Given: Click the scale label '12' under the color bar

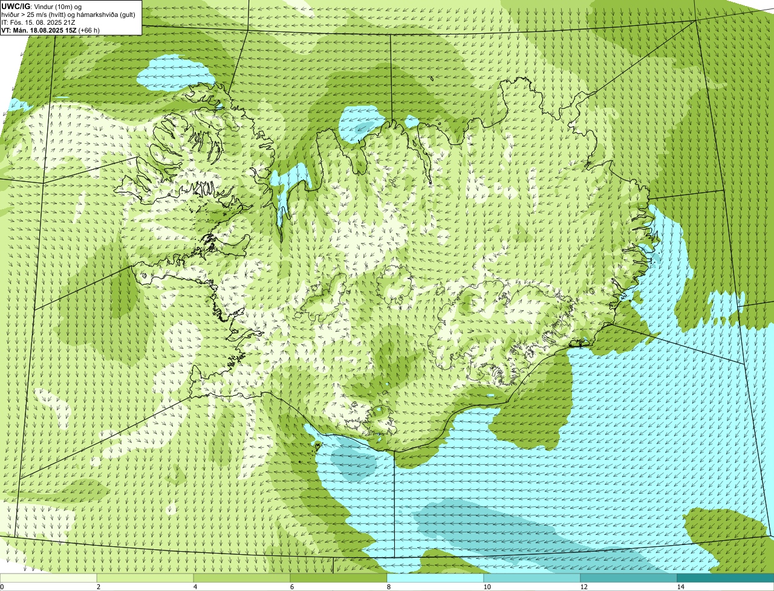Looking at the screenshot, I should [x=584, y=587].
